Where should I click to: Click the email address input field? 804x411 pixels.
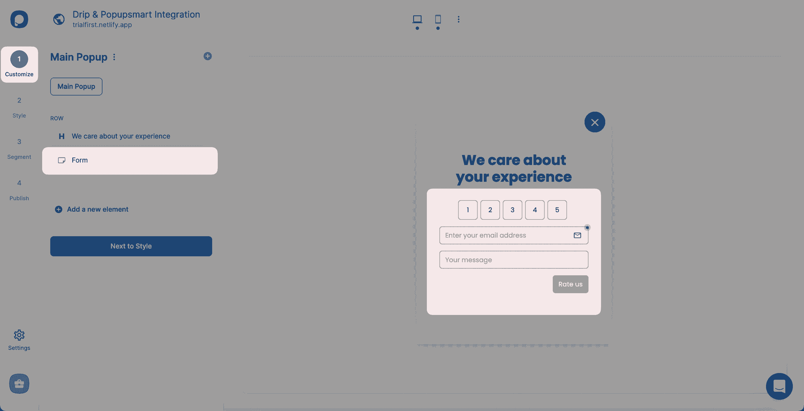(514, 235)
